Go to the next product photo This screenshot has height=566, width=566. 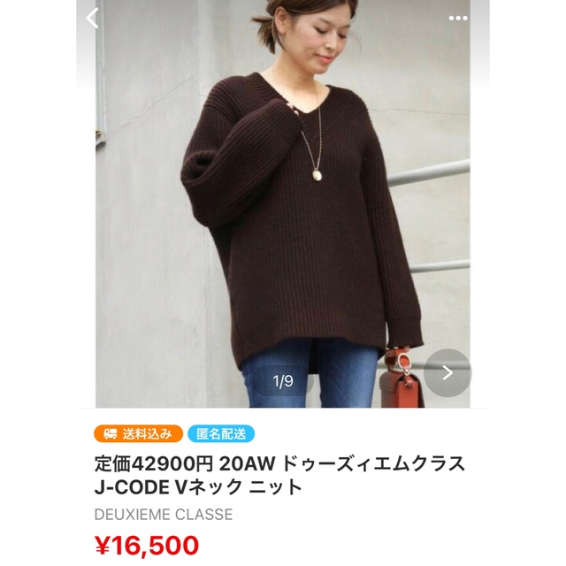[447, 372]
